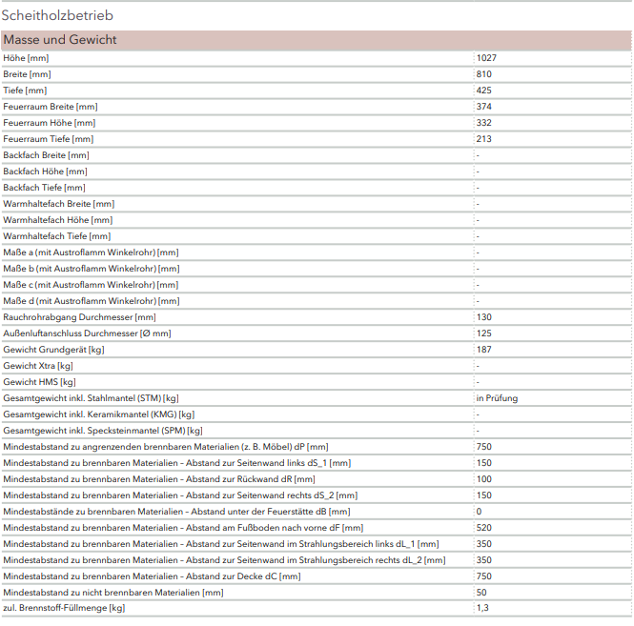Select the 'in Prüfung' Stahlmantel weight value

pyautogui.click(x=497, y=398)
